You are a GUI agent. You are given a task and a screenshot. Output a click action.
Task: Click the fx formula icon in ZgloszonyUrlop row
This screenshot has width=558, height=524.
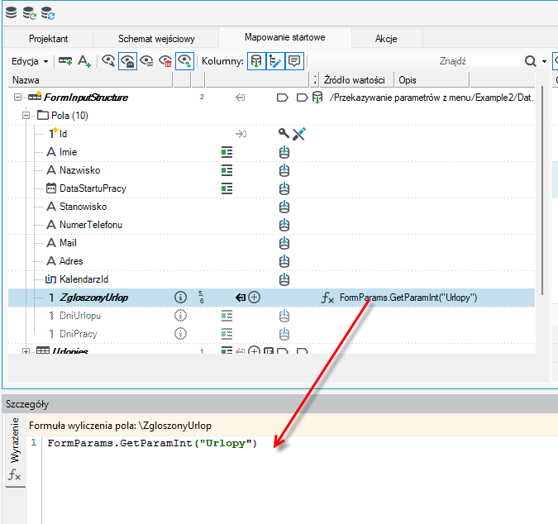pyautogui.click(x=327, y=298)
